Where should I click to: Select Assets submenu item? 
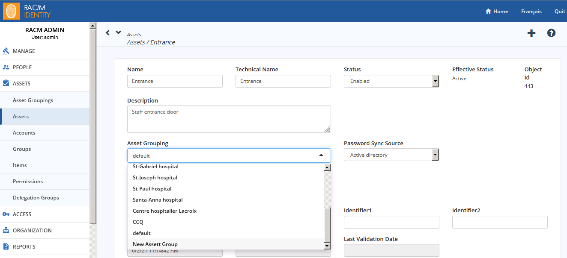pyautogui.click(x=45, y=116)
